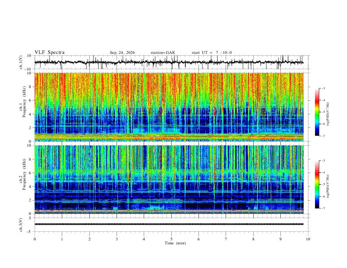Click the ch.1 spectrogram red high-frequency region
The height and width of the screenshot is (268, 347).
(x=169, y=88)
